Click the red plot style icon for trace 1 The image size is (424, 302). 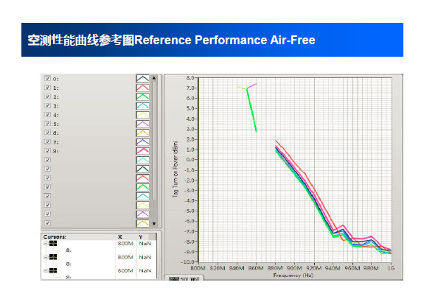pos(142,88)
